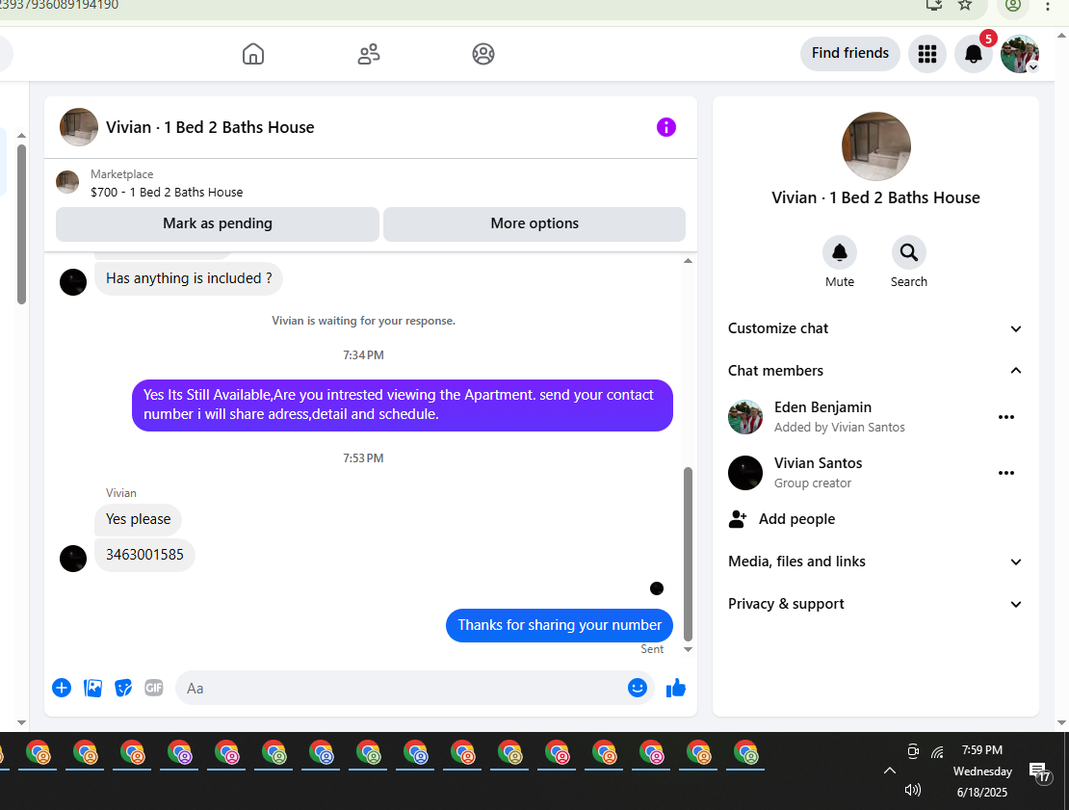Click the chat messages vertical scrollbar
This screenshot has height=810, width=1069.
click(x=688, y=554)
